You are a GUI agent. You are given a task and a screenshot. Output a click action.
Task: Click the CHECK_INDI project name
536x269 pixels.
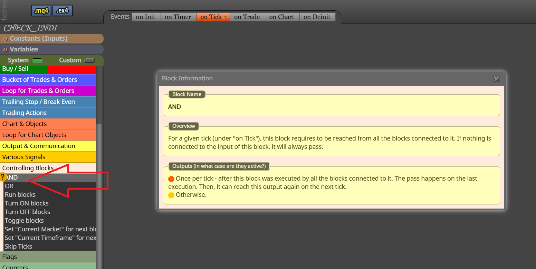tap(30, 28)
